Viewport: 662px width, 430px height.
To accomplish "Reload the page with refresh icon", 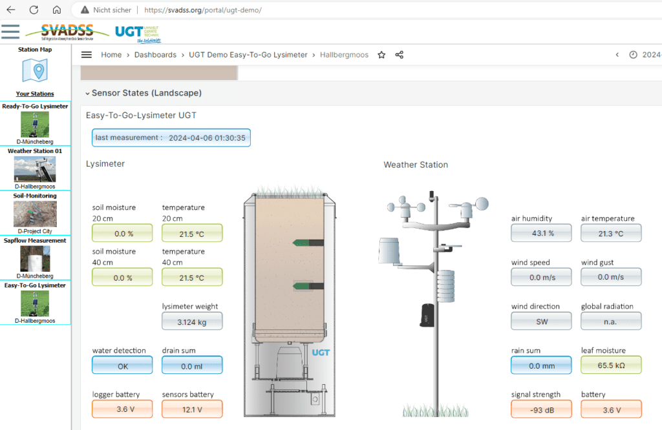I will (x=34, y=10).
